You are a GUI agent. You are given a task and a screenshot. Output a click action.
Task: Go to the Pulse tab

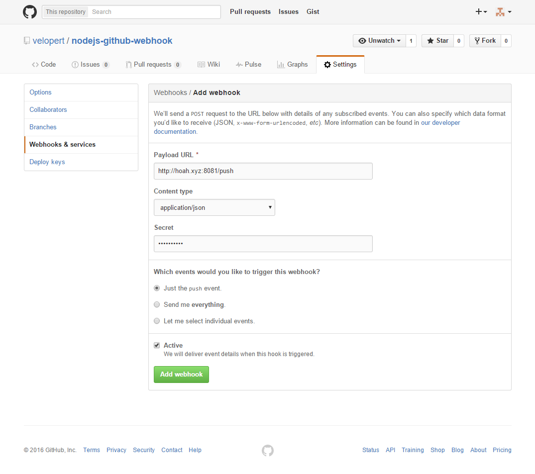(x=248, y=65)
